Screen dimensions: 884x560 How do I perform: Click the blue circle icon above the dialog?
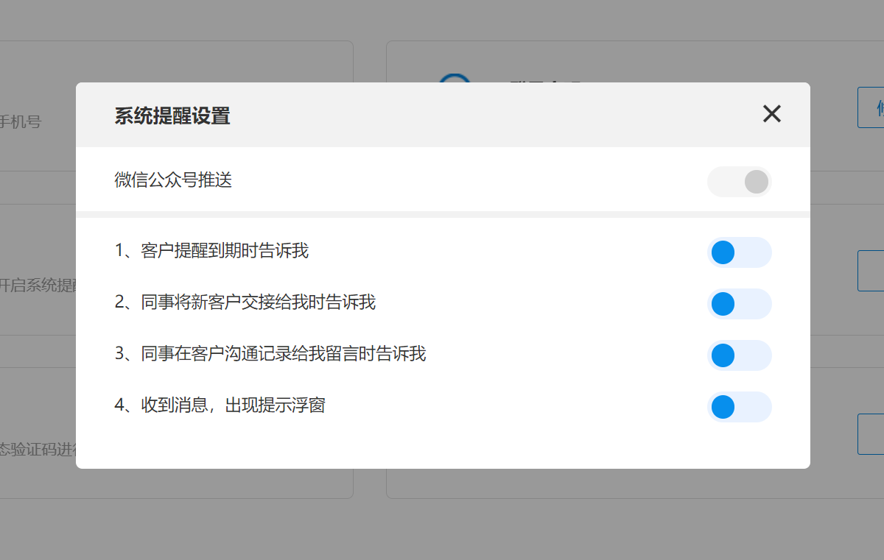[455, 78]
